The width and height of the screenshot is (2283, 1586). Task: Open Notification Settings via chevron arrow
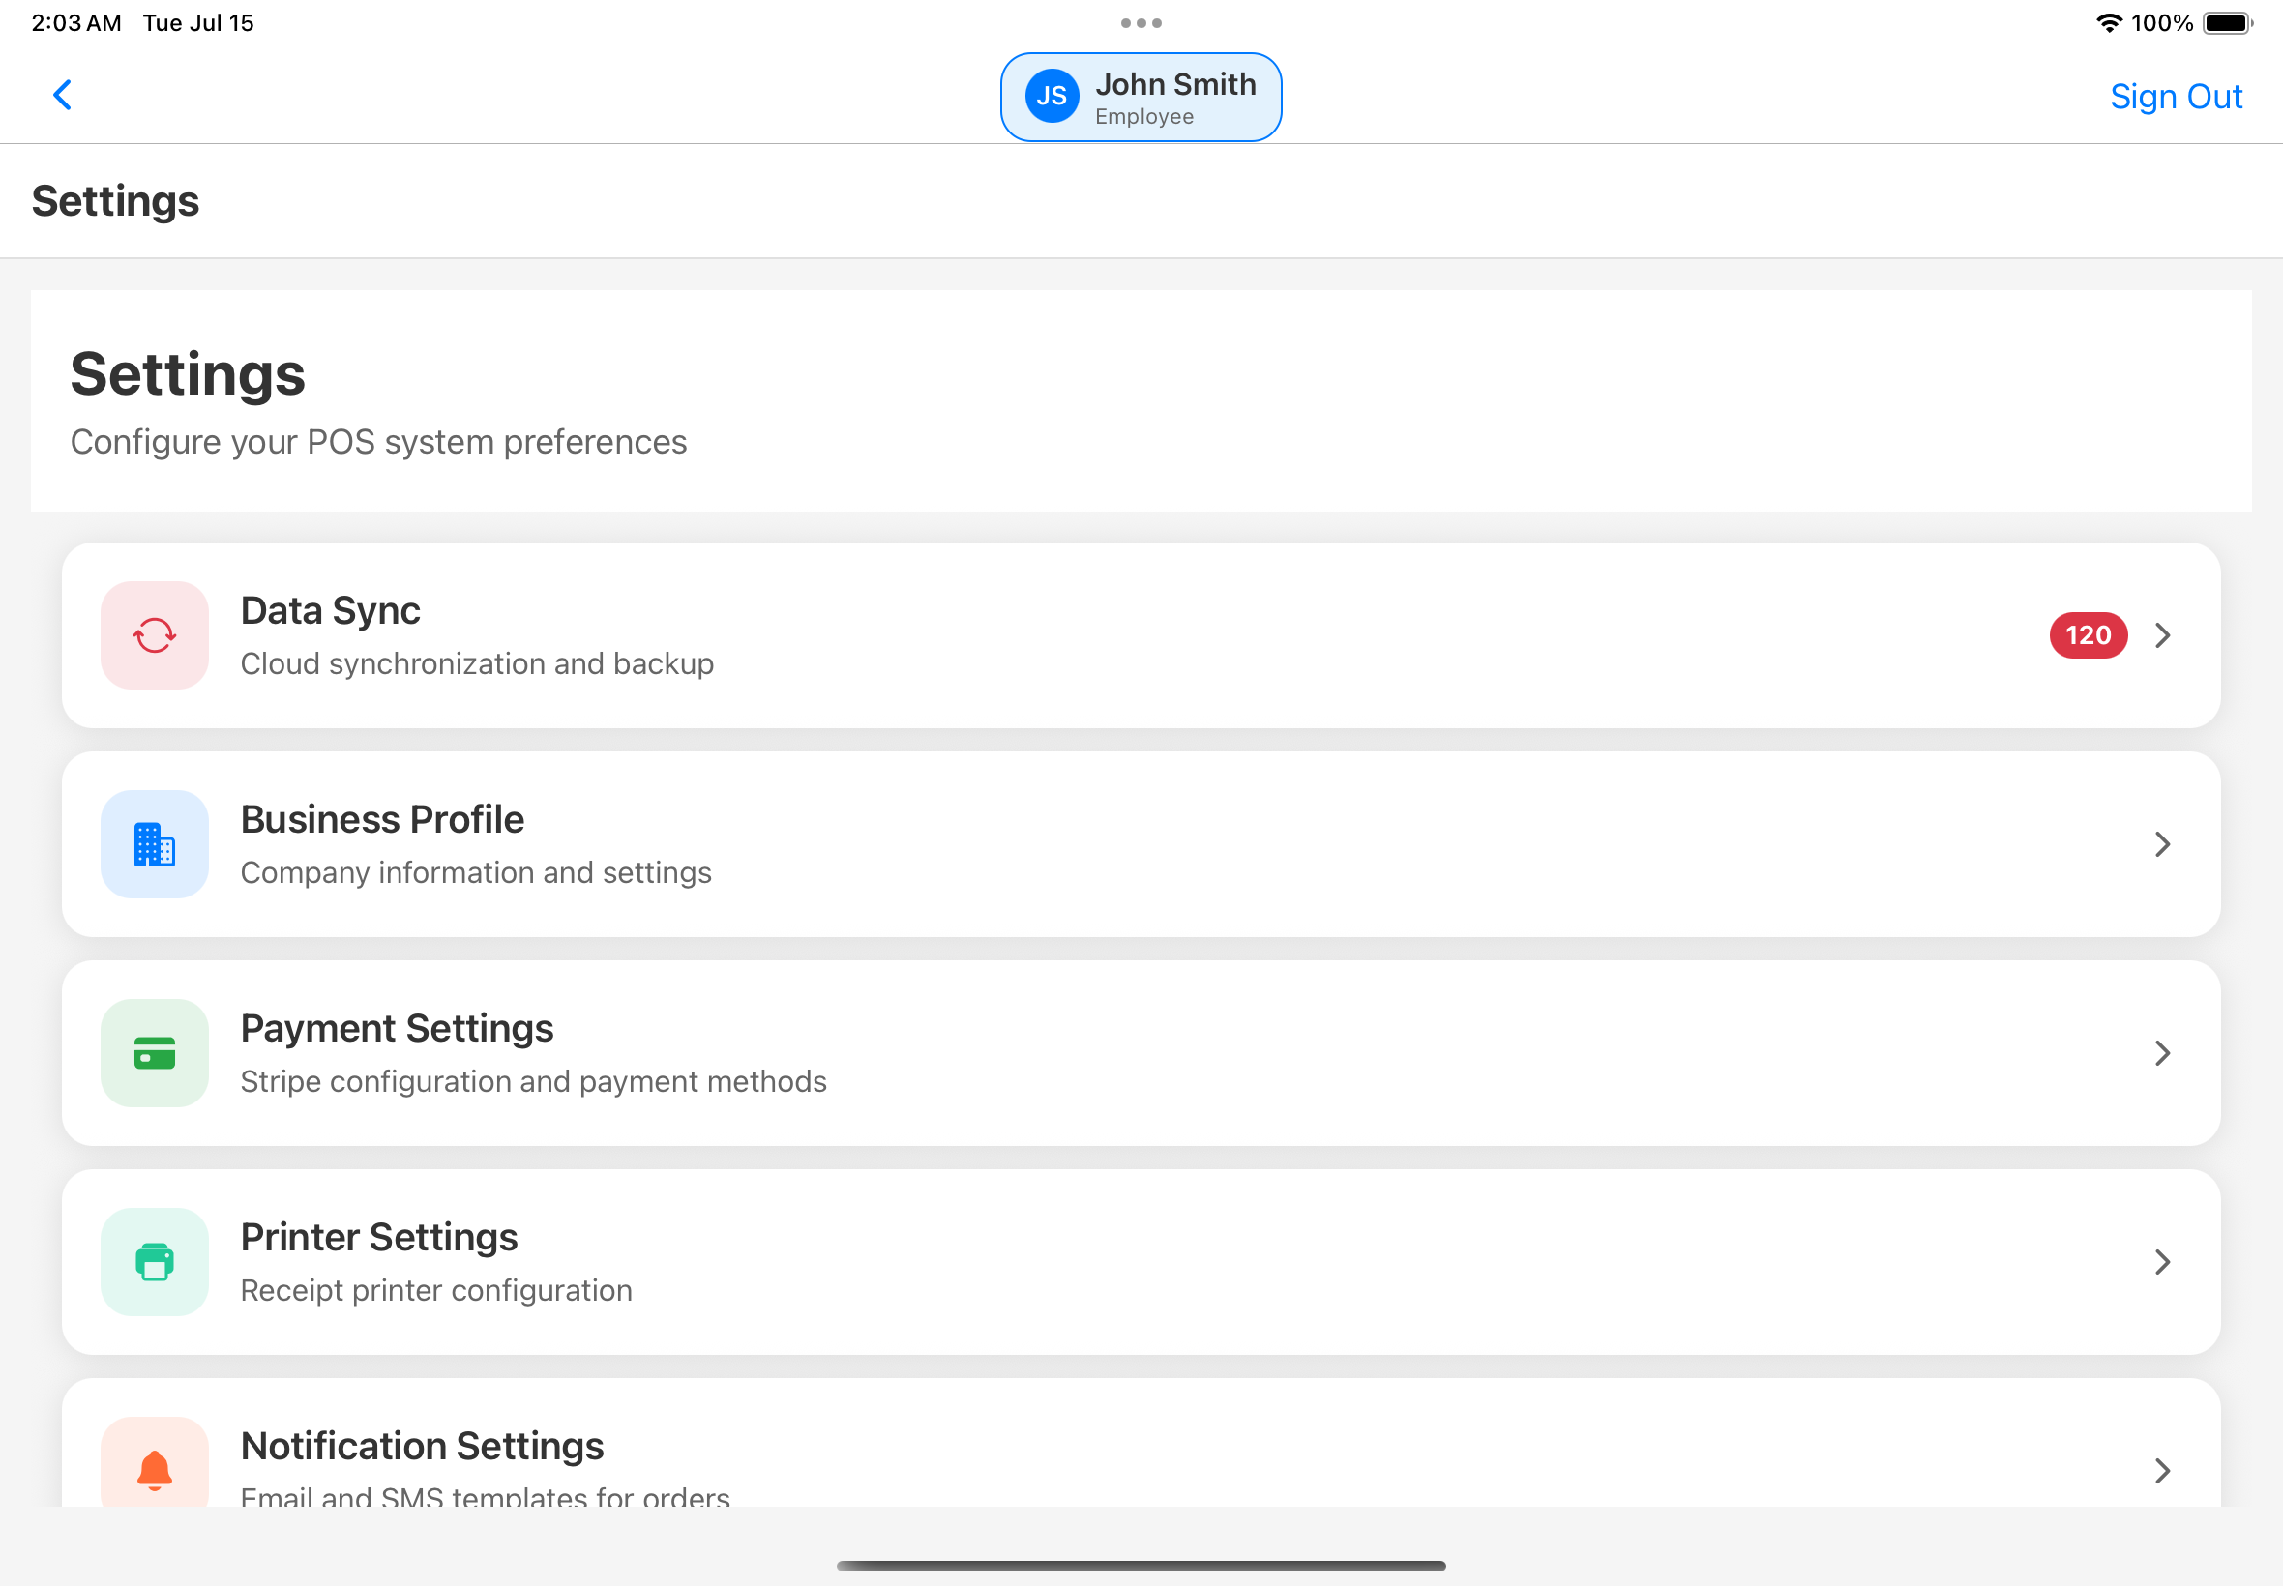click(2162, 1470)
